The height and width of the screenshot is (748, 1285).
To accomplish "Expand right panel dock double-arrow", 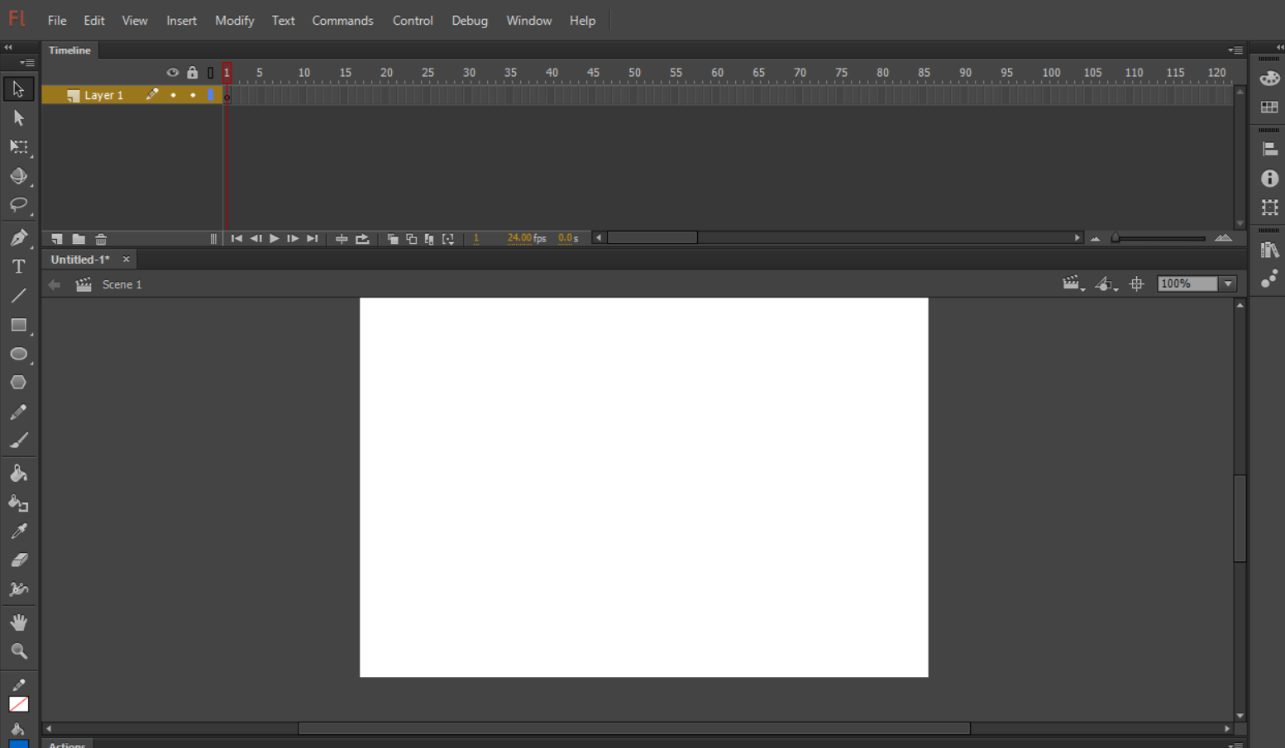I will click(x=1279, y=47).
